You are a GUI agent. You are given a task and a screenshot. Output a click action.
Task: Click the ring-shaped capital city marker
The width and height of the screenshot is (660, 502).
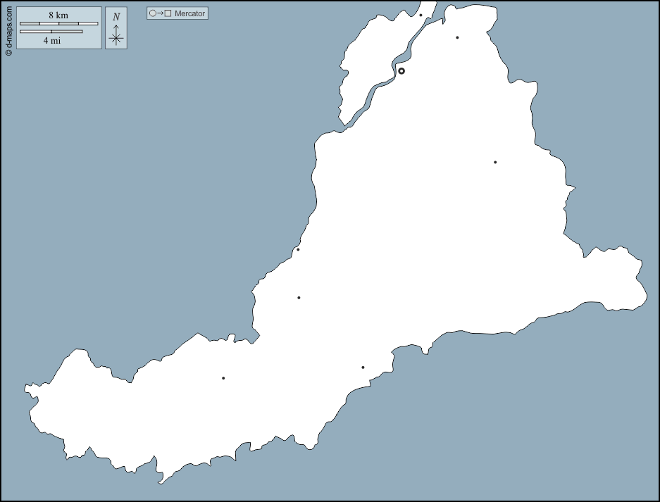401,71
